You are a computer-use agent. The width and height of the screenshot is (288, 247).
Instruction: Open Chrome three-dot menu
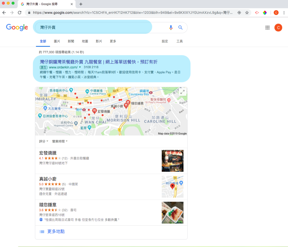284,13
